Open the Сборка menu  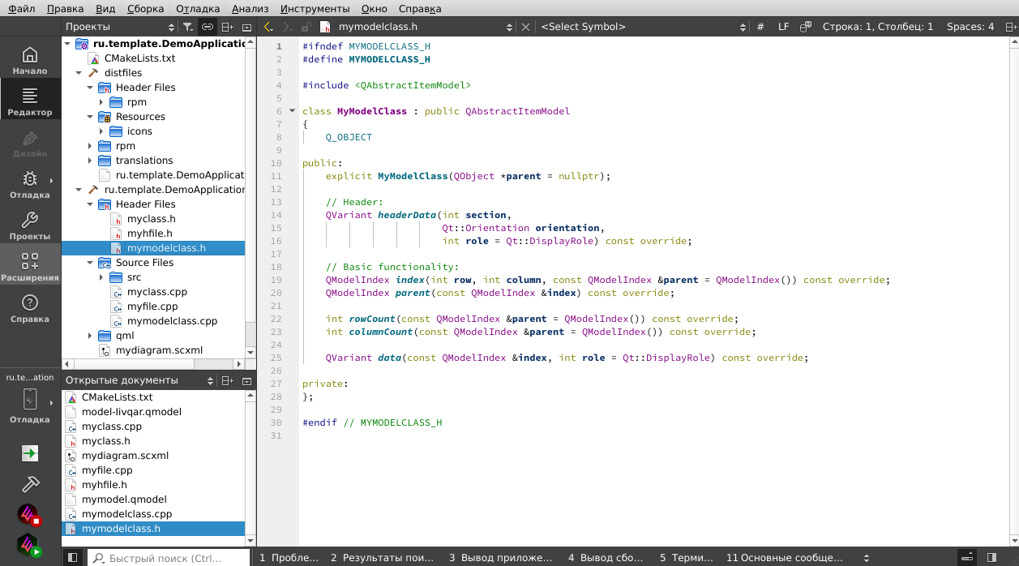pos(145,9)
